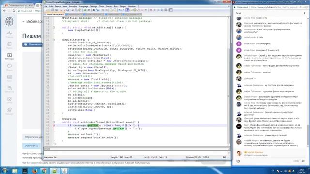Viewport: 310px width, 174px height.
Task: Click the Paste toolbar icon
Action: (80, 10)
